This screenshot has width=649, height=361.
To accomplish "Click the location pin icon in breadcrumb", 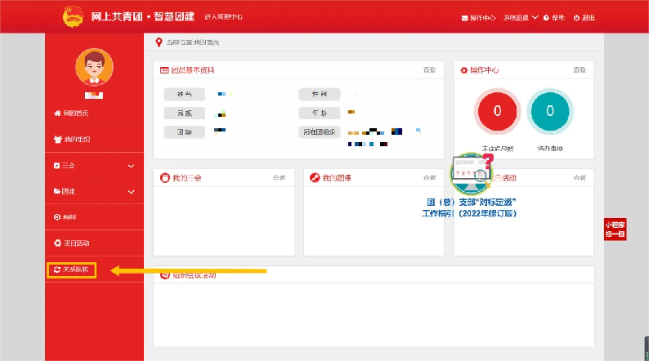I will click(x=159, y=42).
